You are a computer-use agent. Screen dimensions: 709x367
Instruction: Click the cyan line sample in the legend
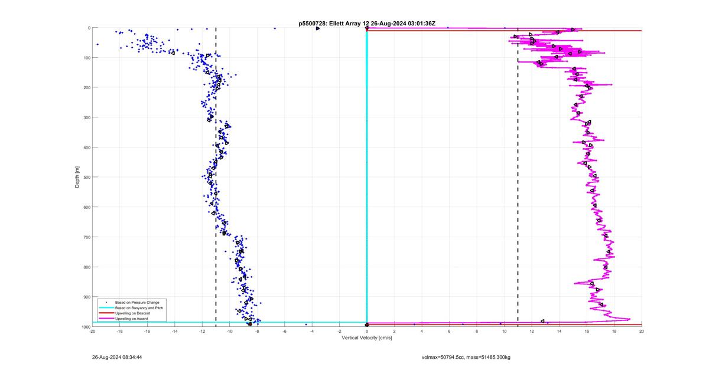click(106, 308)
